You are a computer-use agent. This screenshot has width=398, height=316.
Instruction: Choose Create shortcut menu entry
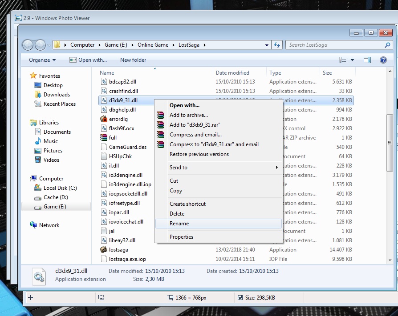tap(218, 204)
